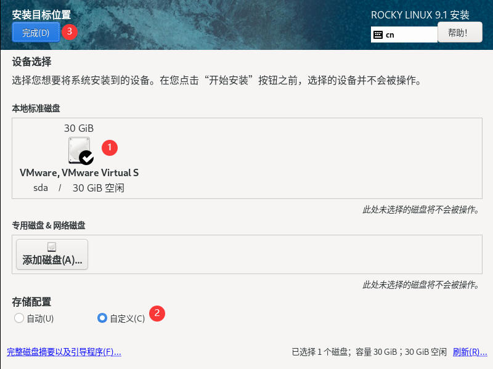493x369 pixels.
Task: Click the 自动(U) option label text
Action: point(40,318)
